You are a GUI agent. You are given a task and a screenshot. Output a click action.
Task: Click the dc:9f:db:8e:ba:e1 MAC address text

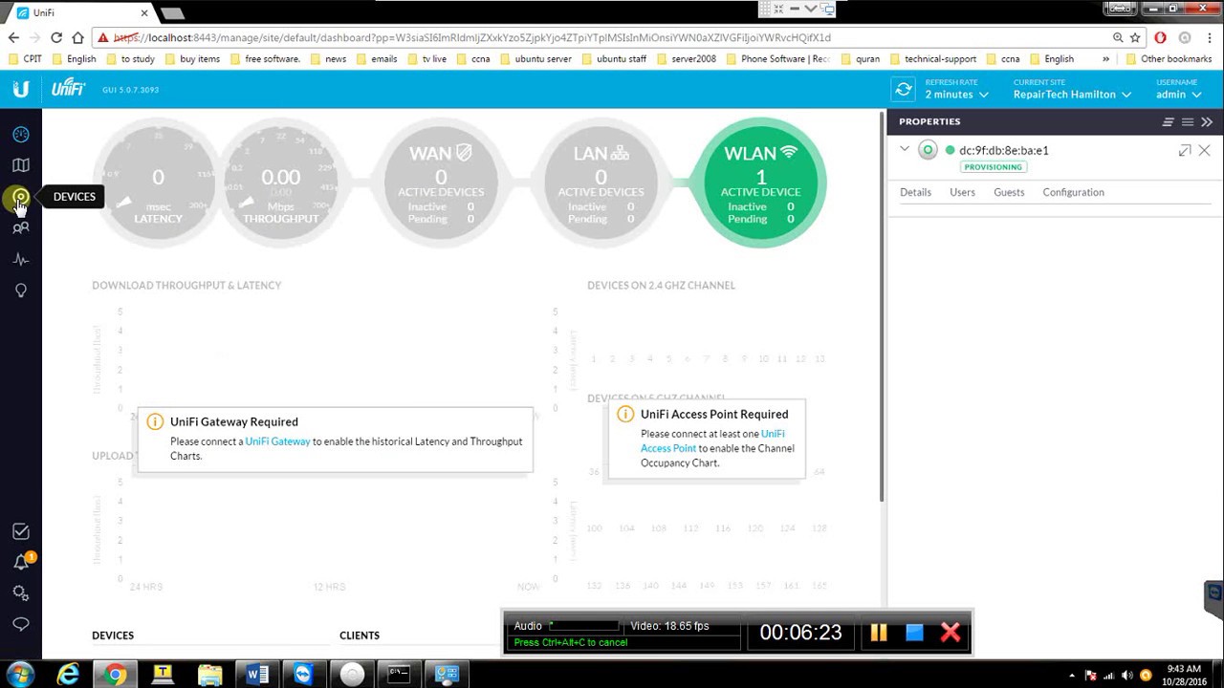1004,150
